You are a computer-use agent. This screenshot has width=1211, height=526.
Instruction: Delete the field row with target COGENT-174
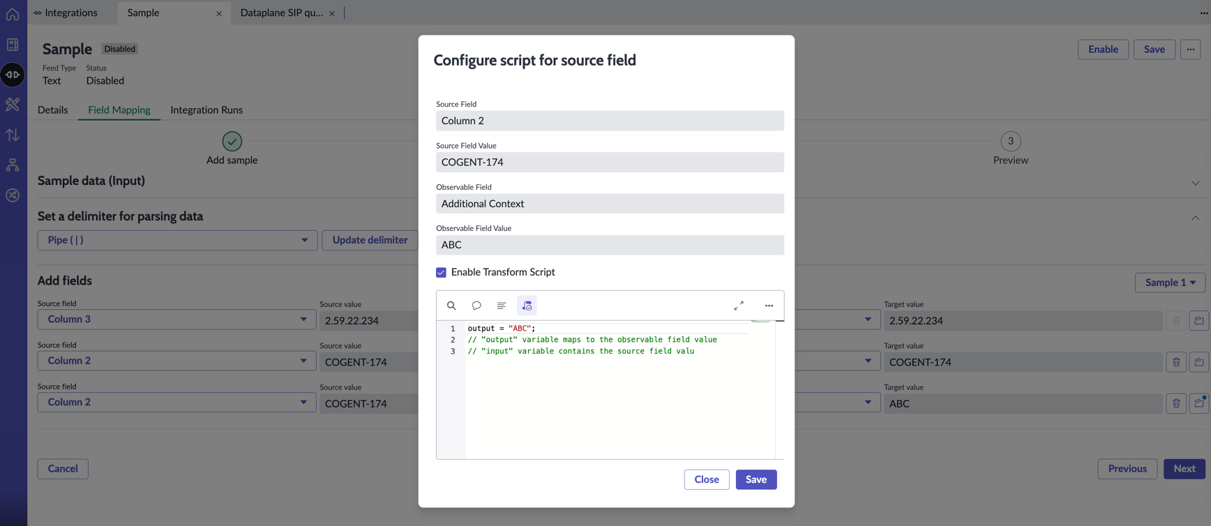(x=1176, y=362)
